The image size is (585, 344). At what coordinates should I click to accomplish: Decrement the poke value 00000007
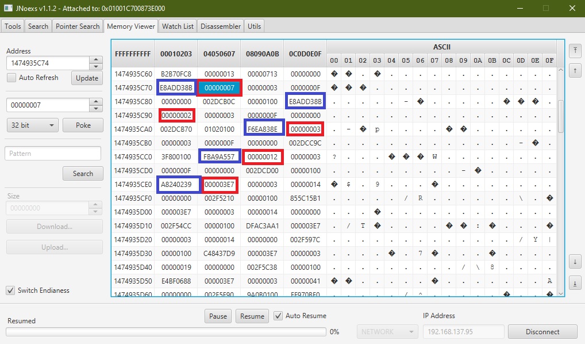(x=96, y=108)
